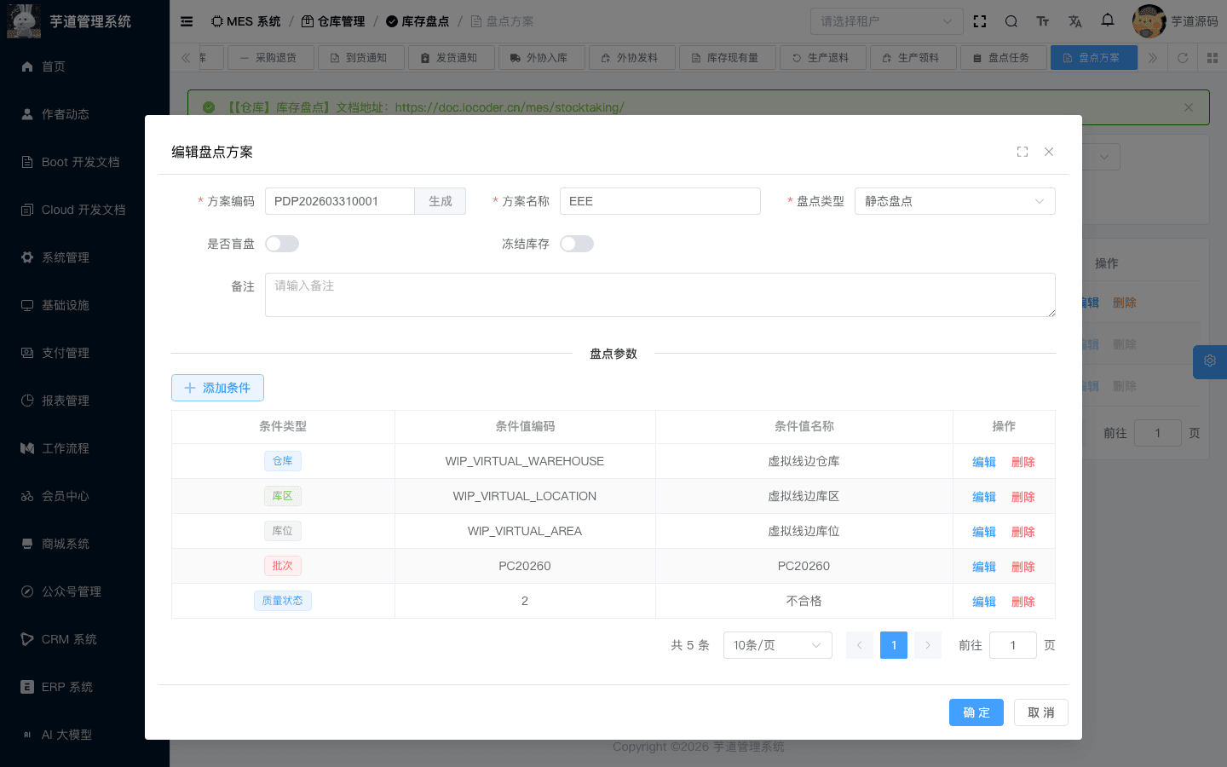Refresh the page with the reload icon
Viewport: 1227px width, 767px height.
(x=1183, y=58)
